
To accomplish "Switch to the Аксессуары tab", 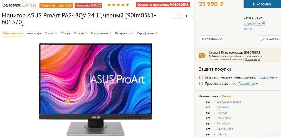I will point(34,33).
